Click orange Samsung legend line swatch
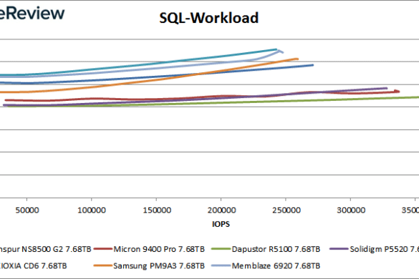Screen dimensions: 419x279 [x=103, y=265]
